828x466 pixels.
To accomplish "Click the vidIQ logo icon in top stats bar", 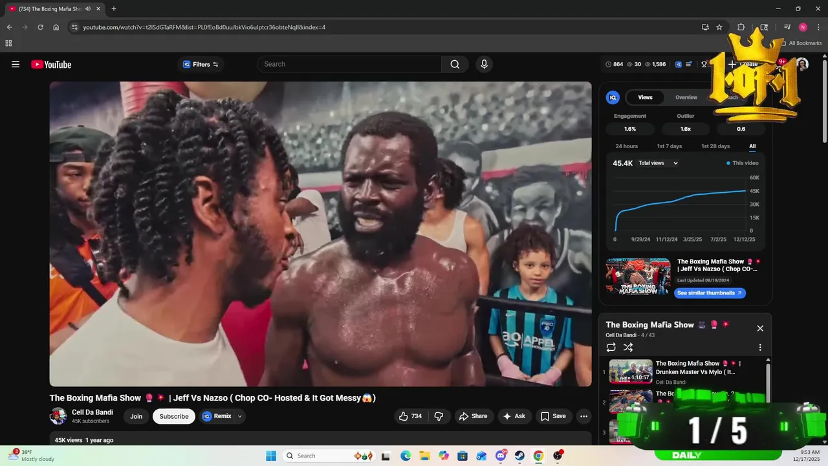I will (679, 64).
